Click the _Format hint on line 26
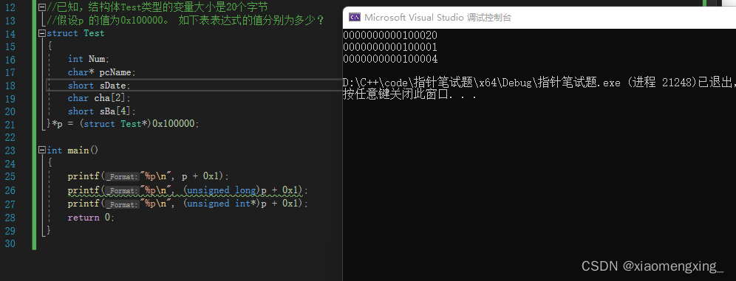Viewport: 736px width, 281px height. (123, 190)
